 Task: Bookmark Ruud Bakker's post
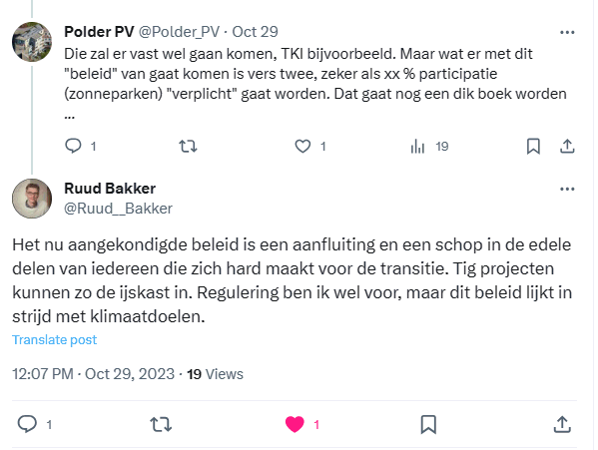pyautogui.click(x=428, y=424)
